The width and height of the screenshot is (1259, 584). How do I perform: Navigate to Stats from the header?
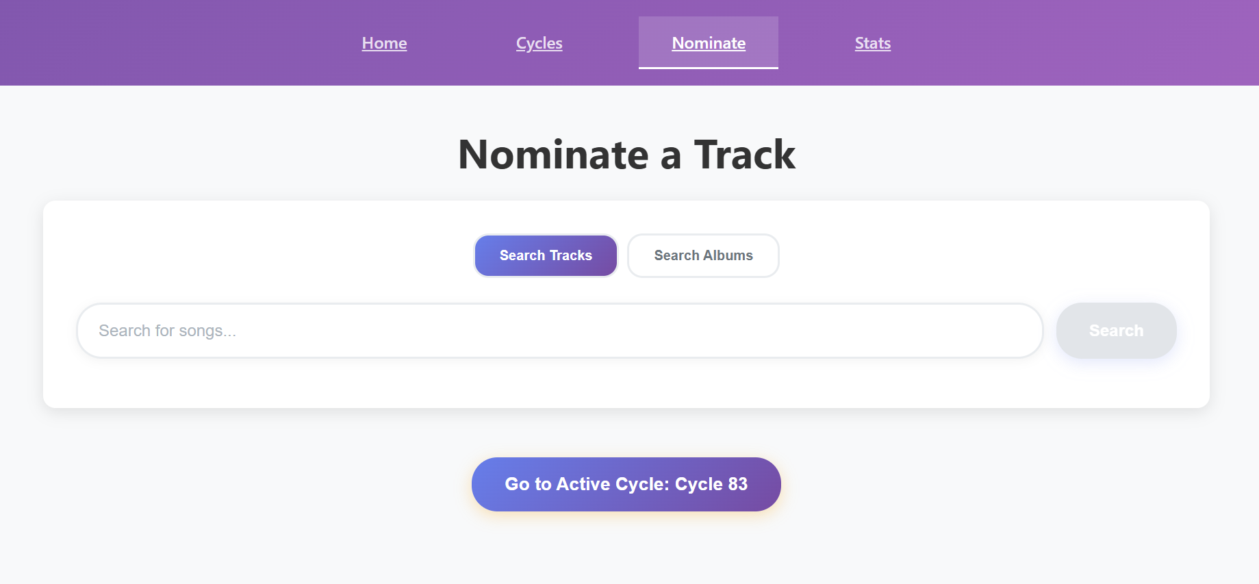pyautogui.click(x=872, y=43)
